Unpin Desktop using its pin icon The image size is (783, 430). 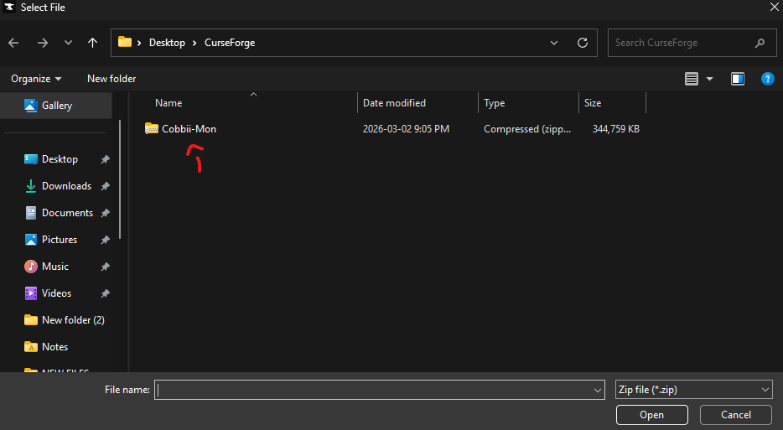coord(105,160)
